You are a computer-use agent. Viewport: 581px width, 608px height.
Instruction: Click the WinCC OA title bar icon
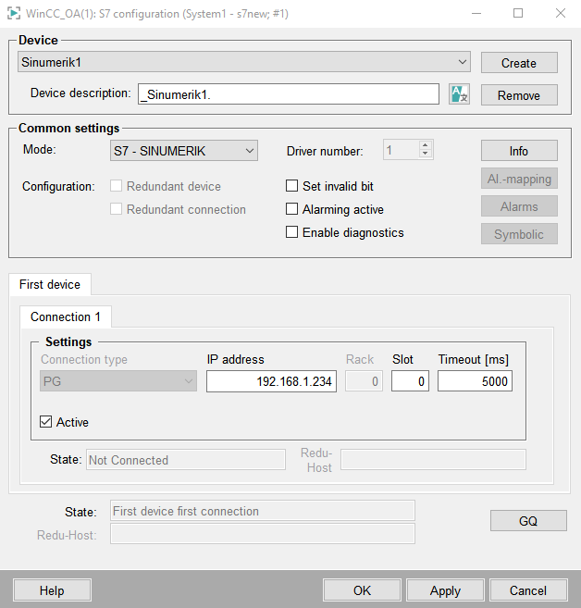(x=14, y=13)
